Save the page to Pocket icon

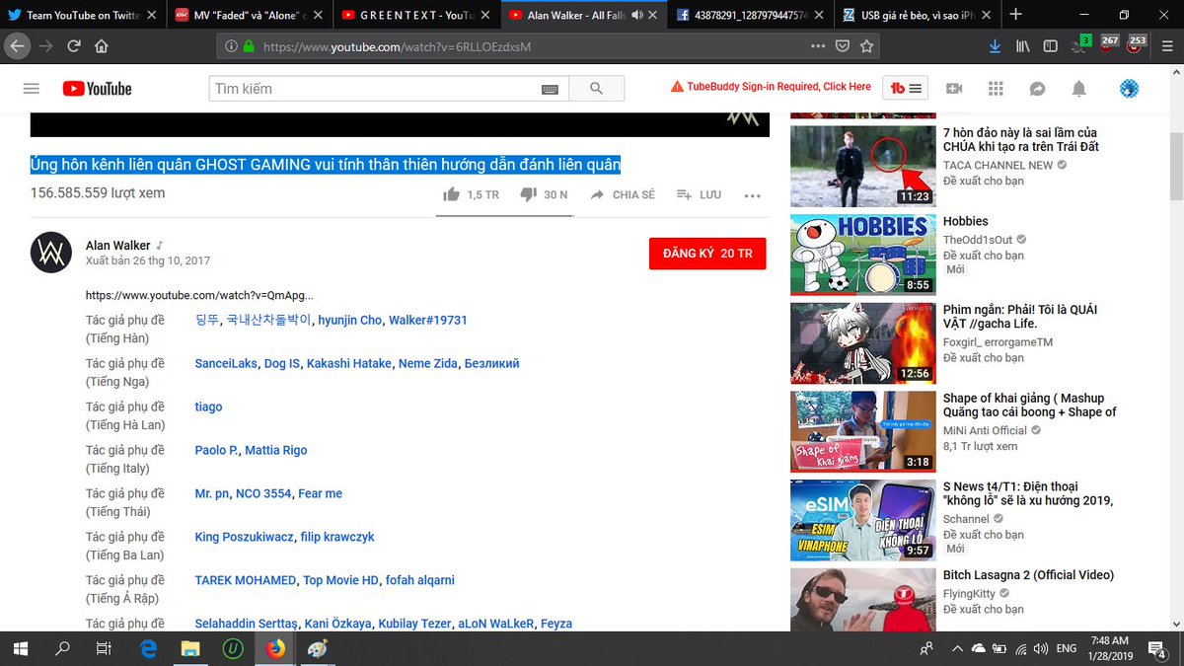843,46
